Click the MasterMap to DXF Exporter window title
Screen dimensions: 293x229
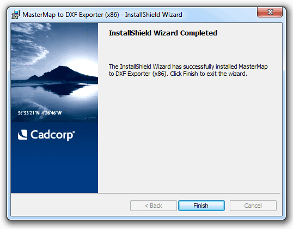coord(102,15)
